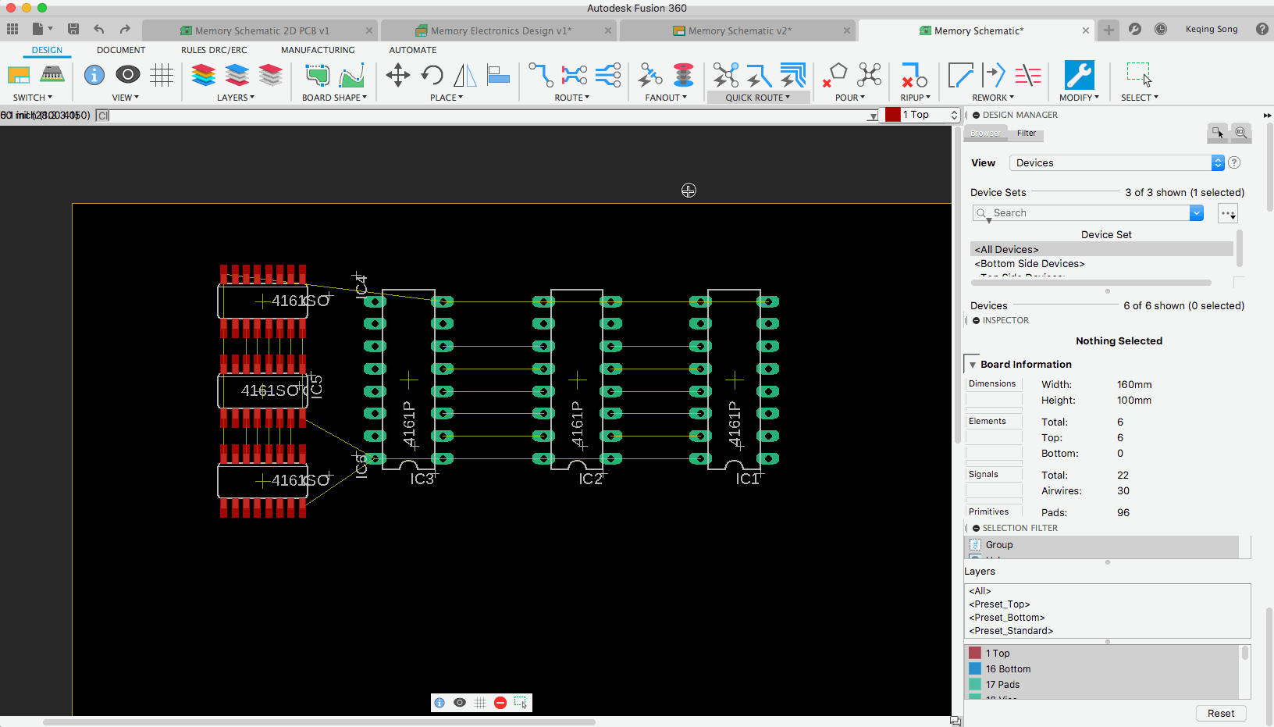This screenshot has width=1274, height=727.
Task: Click the Reset button
Action: (1221, 713)
